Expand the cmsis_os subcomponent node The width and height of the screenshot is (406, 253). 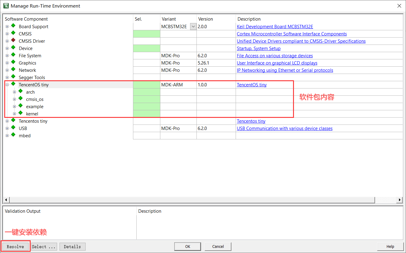tap(14, 99)
